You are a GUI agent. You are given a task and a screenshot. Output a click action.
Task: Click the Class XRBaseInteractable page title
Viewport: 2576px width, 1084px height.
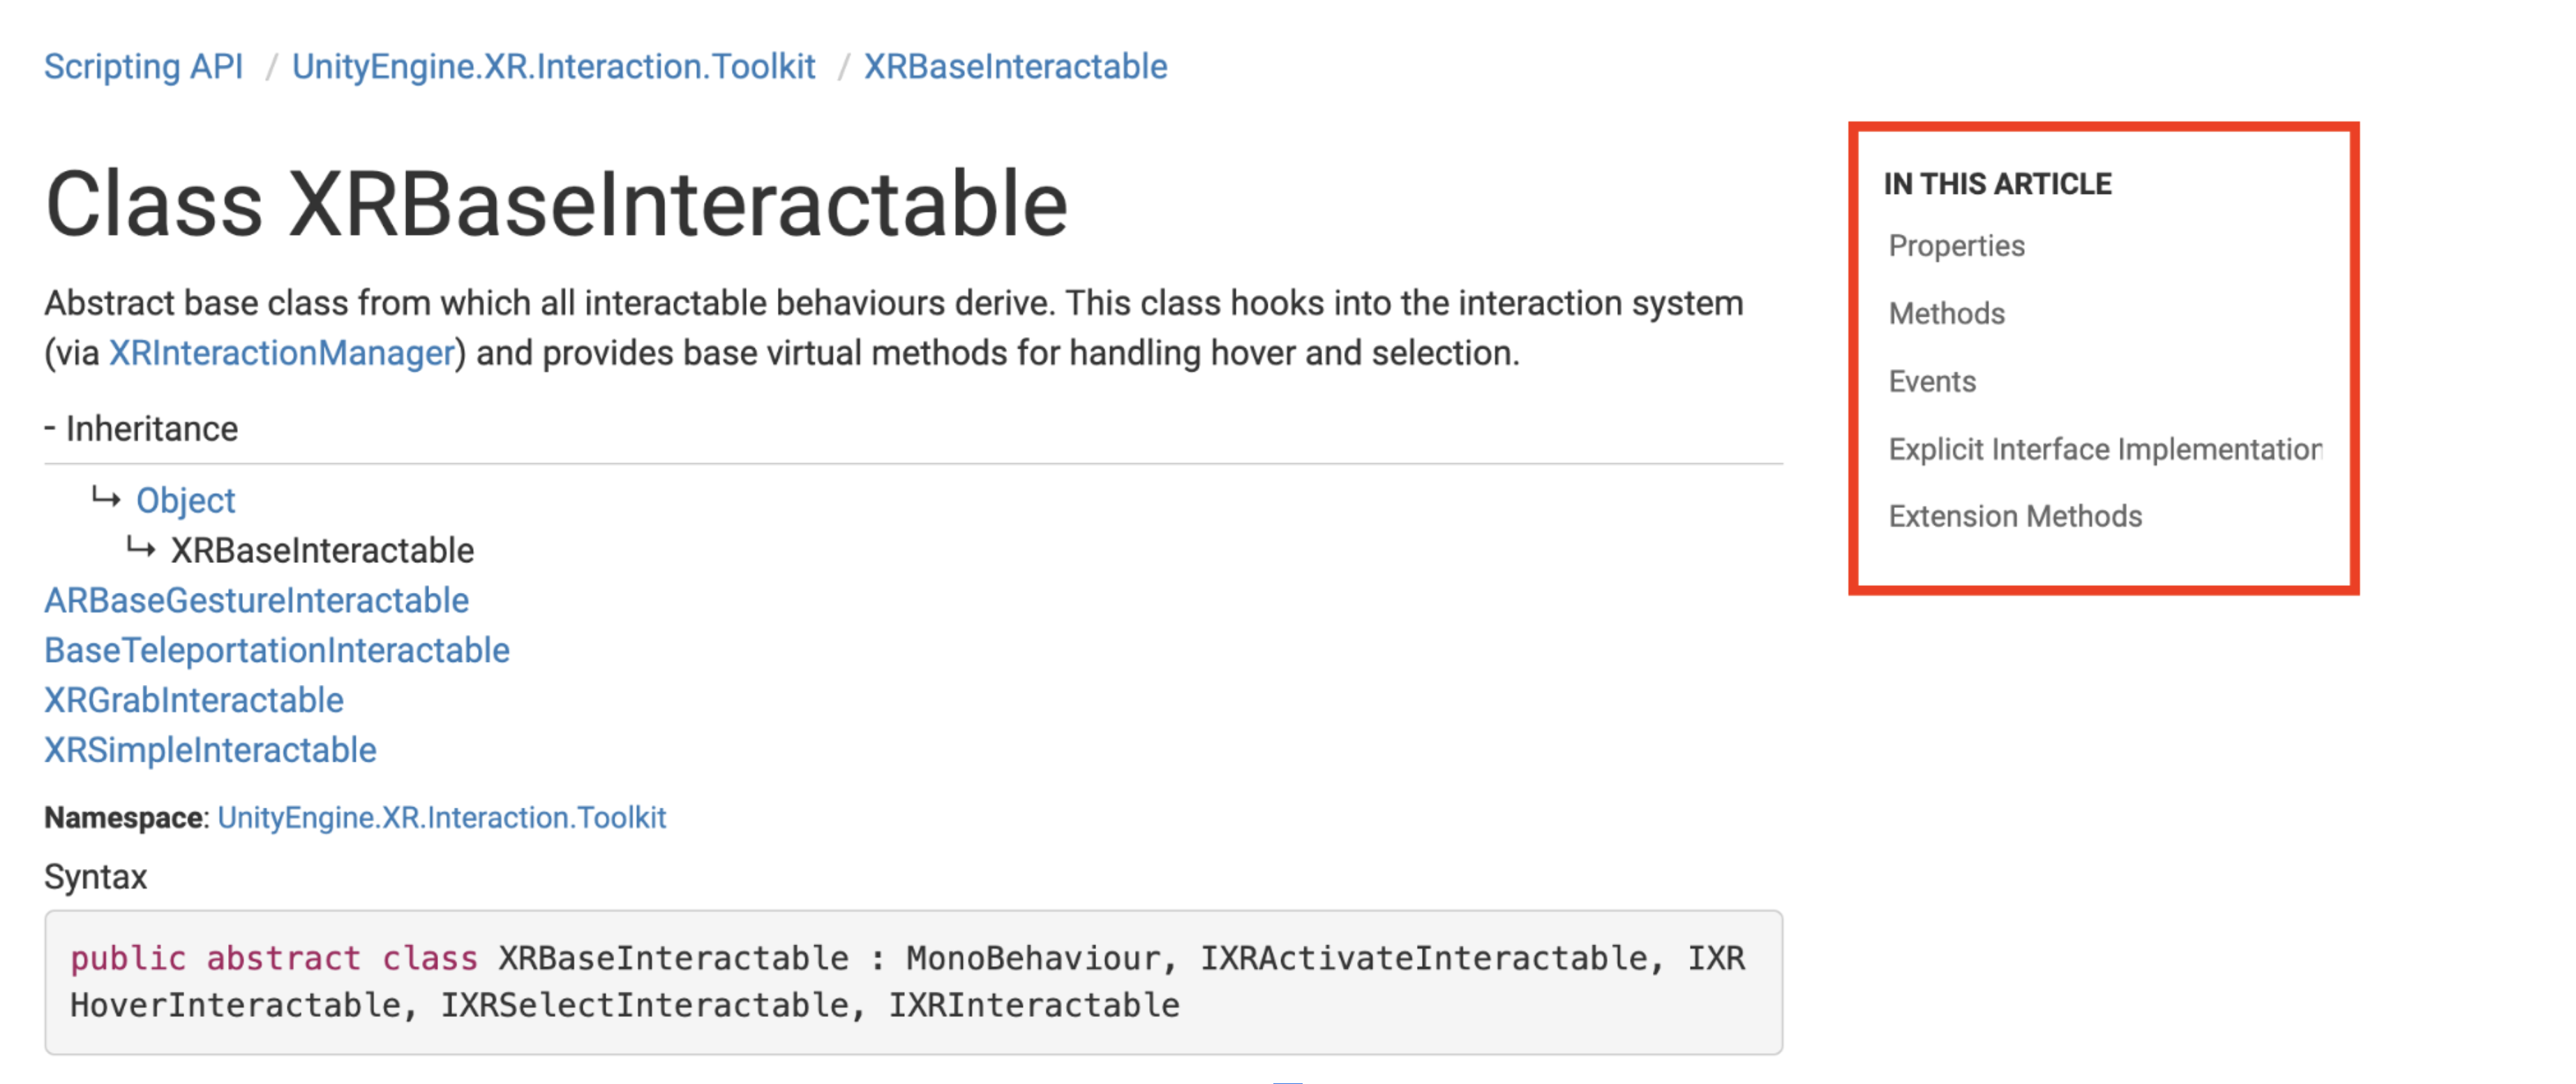[x=557, y=204]
